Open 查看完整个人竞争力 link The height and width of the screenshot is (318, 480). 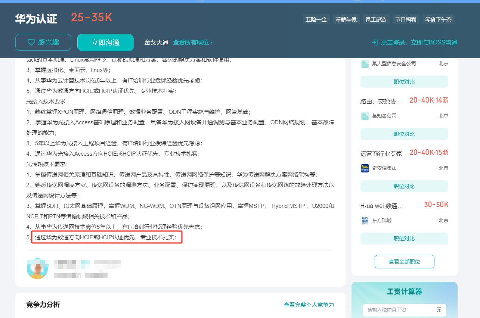coord(309,305)
